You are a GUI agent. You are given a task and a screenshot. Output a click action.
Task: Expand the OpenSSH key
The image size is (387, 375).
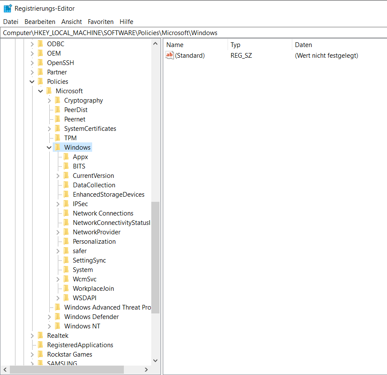pyautogui.click(x=32, y=63)
